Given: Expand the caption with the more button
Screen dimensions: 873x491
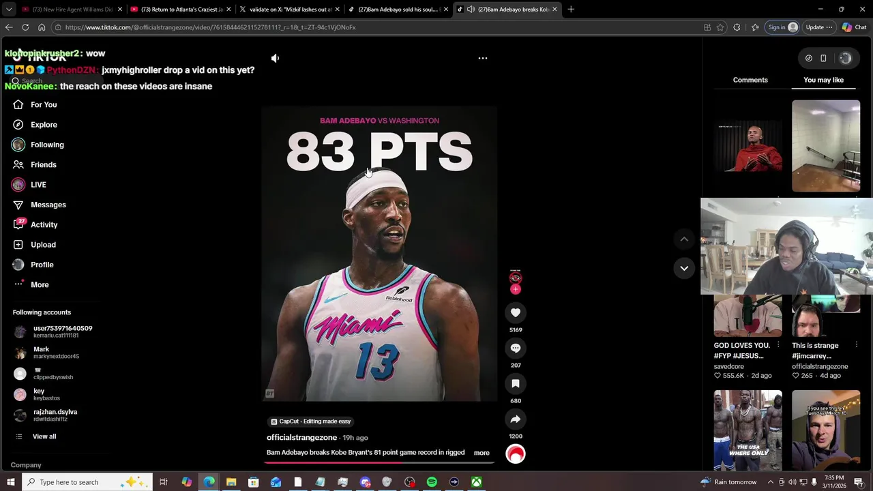Looking at the screenshot, I should (482, 453).
